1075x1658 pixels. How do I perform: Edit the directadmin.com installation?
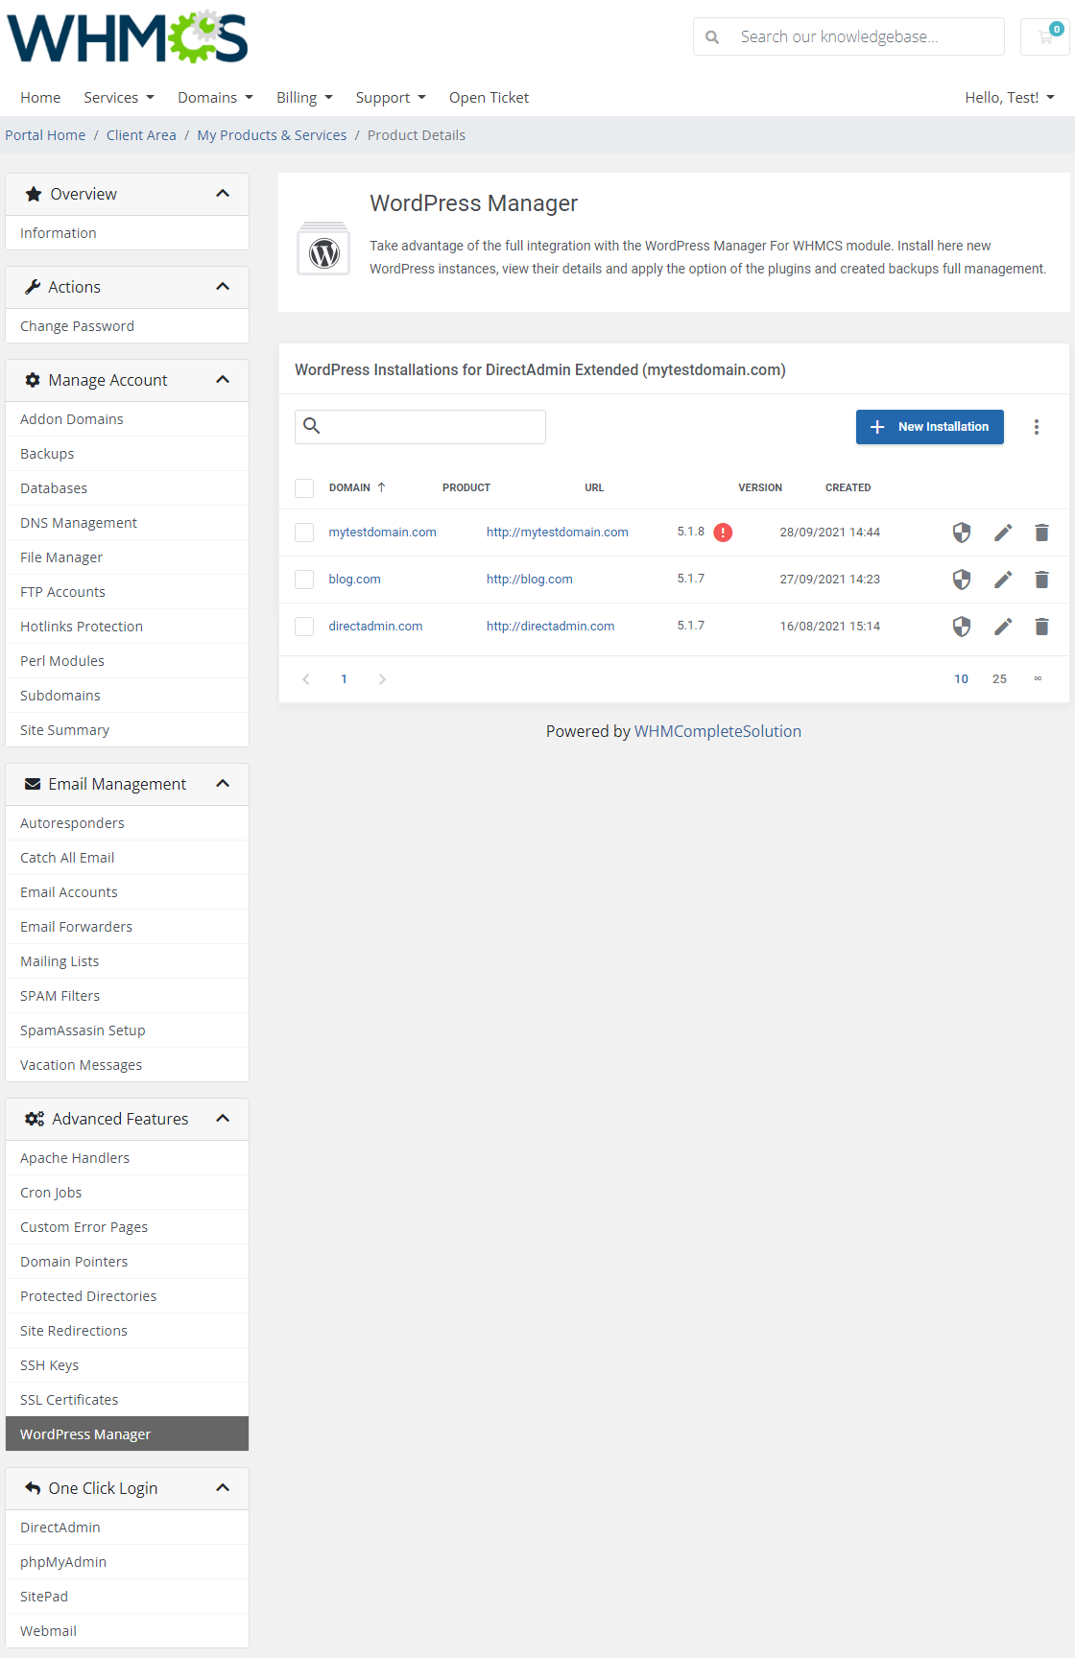(1003, 627)
